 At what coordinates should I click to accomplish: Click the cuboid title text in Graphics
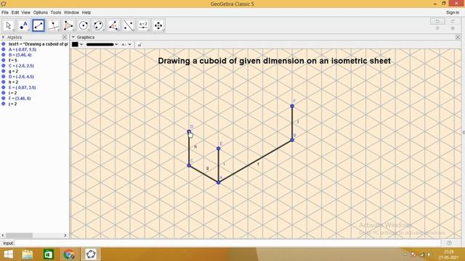click(x=274, y=61)
